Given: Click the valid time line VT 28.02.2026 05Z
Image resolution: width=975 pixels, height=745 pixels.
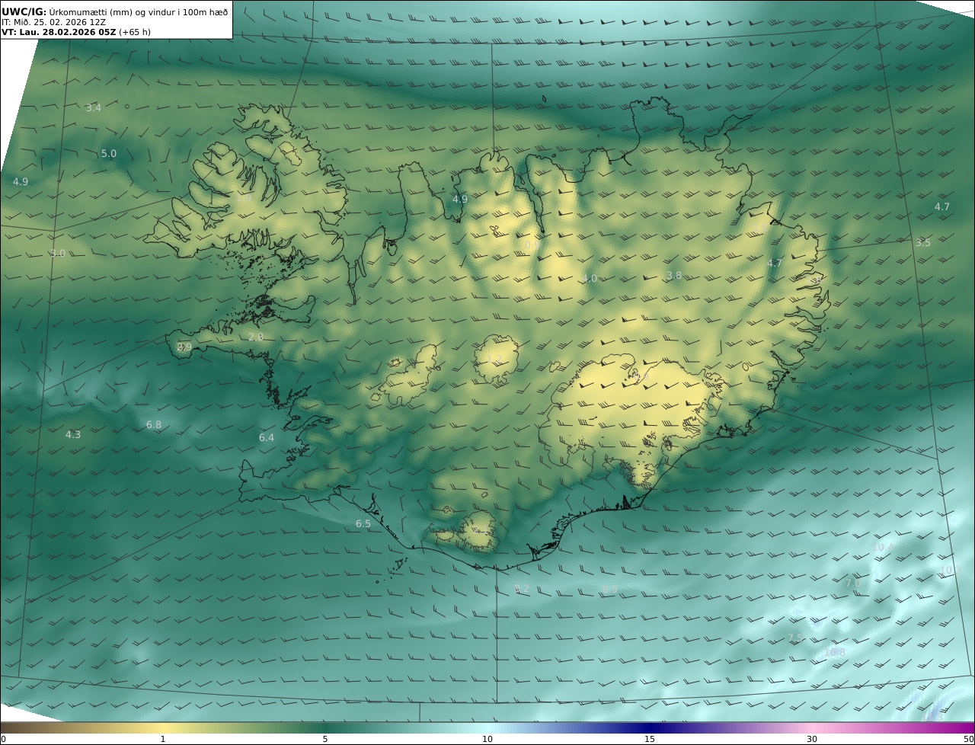Looking at the screenshot, I should pyautogui.click(x=75, y=32).
